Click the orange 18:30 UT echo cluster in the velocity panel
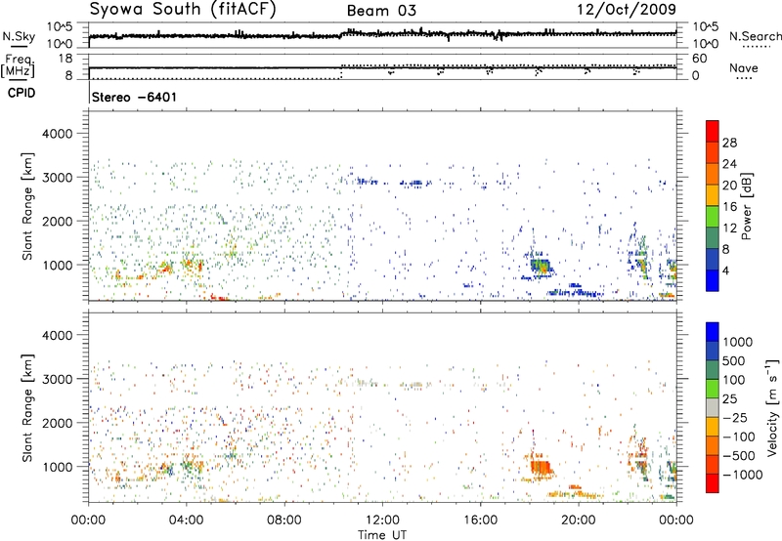This screenshot has width=782, height=541. (x=541, y=468)
